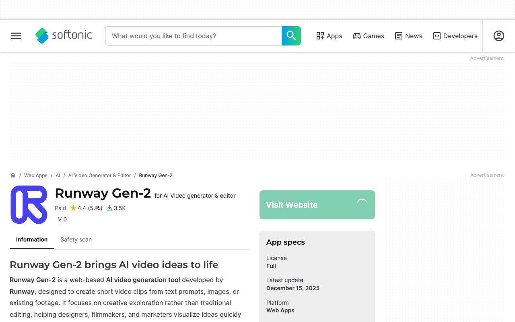Click the 'Runway Gen-2' app title
This screenshot has width=515, height=322.
click(103, 193)
